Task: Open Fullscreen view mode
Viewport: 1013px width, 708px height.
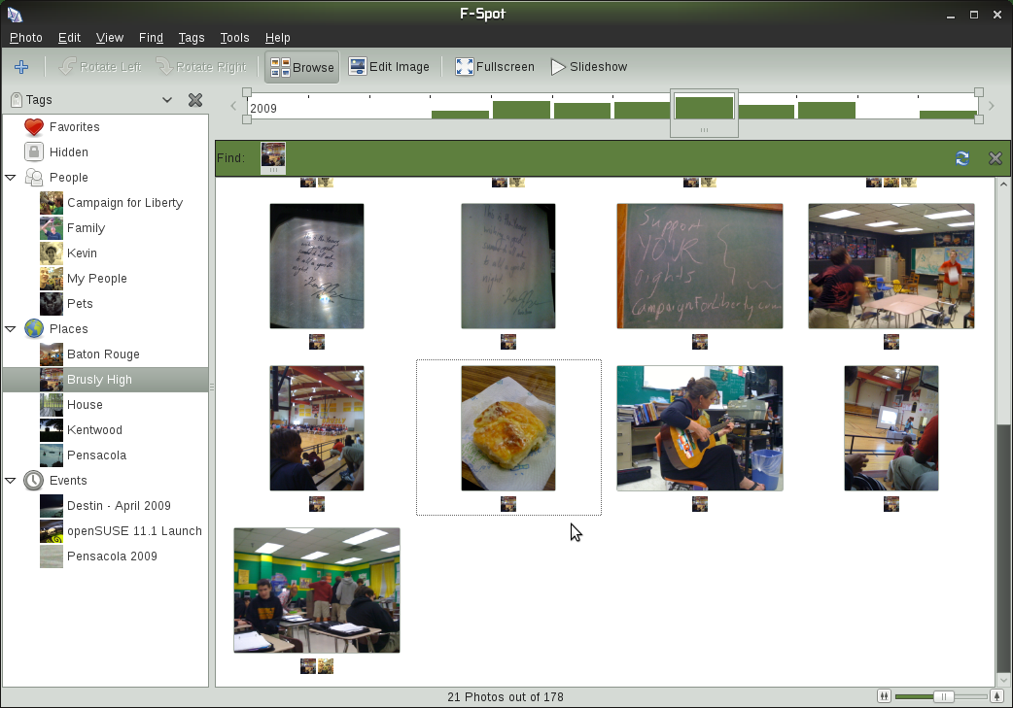Action: [x=494, y=67]
